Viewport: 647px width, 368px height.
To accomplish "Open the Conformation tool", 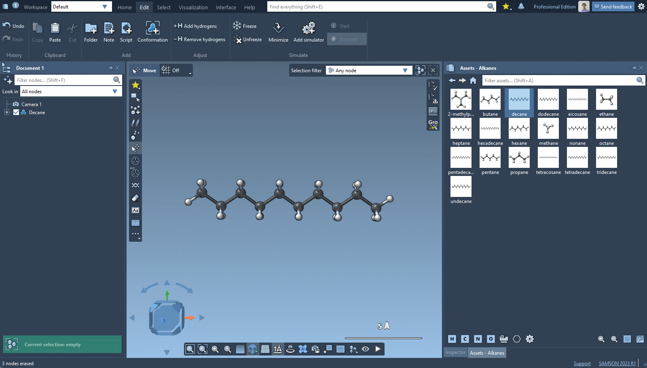I will coord(152,31).
